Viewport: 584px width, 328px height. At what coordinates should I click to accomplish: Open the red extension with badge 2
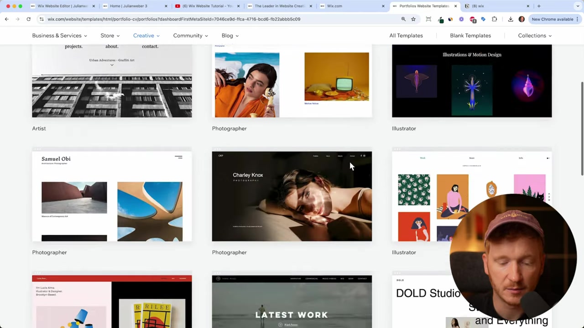[x=473, y=20]
